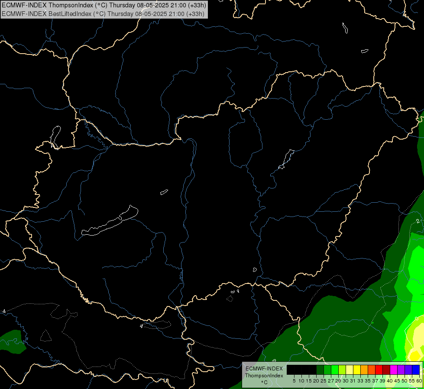
Task: Click the legend label "ECMWF-INDEX"
Action: tap(264, 369)
